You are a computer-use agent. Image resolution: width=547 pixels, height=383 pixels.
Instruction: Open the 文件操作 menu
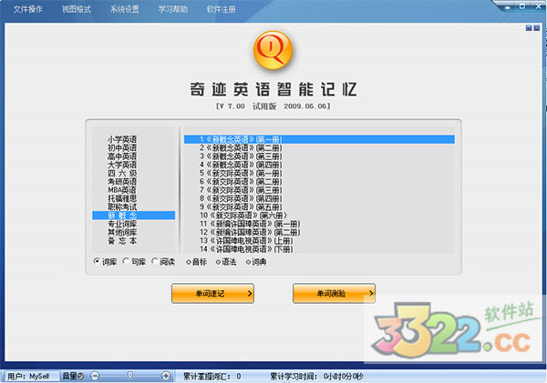tap(28, 9)
